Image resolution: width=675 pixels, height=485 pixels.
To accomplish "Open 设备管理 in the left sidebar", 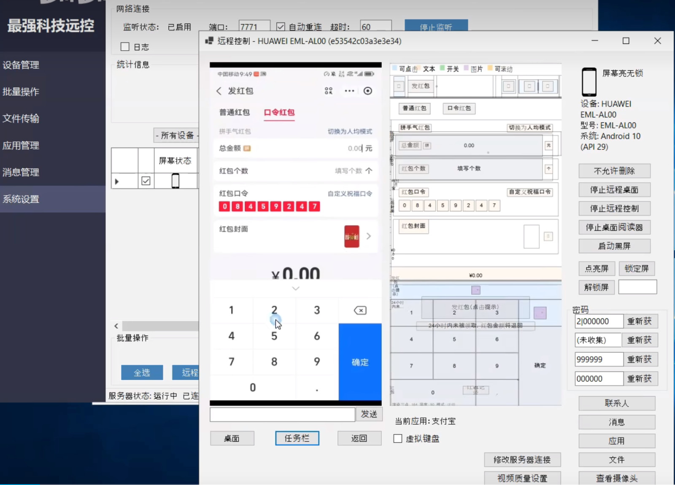I will tap(21, 65).
